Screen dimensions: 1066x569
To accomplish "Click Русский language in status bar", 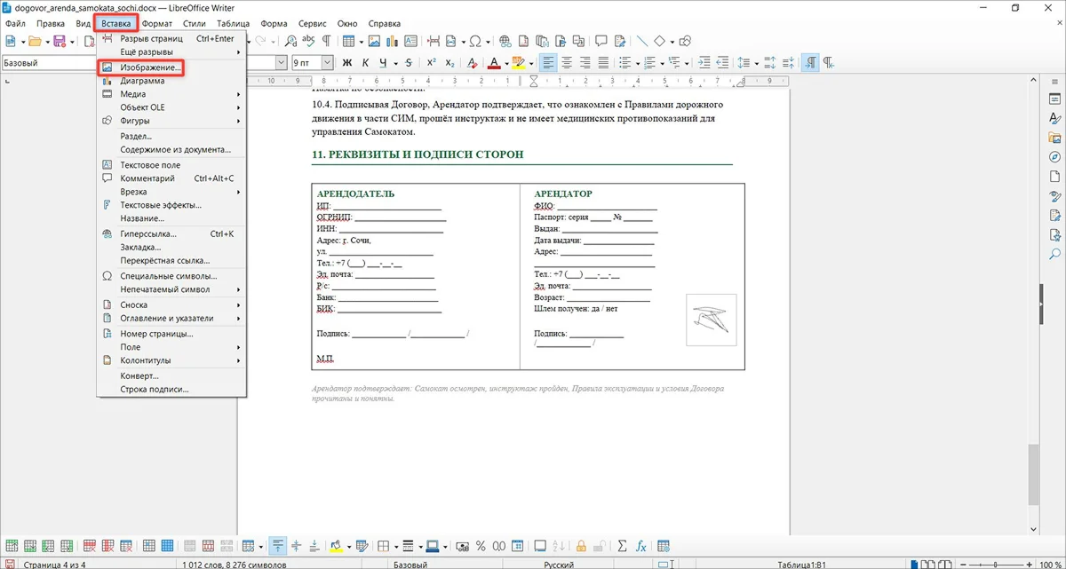I will tap(557, 565).
